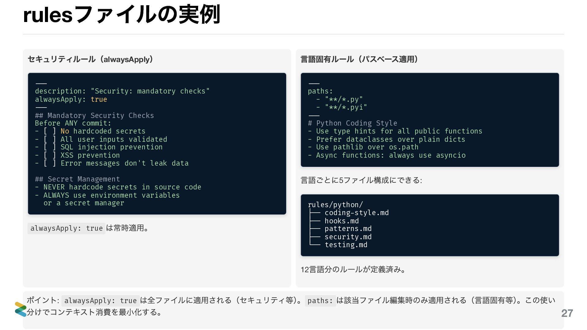This screenshot has width=587, height=330.
Task: Click the colorful logo icon at bottom left
Action: pos(20,309)
